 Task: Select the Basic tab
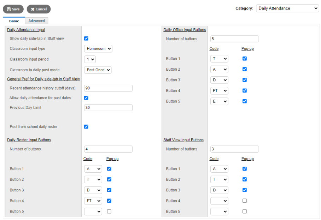14,21
